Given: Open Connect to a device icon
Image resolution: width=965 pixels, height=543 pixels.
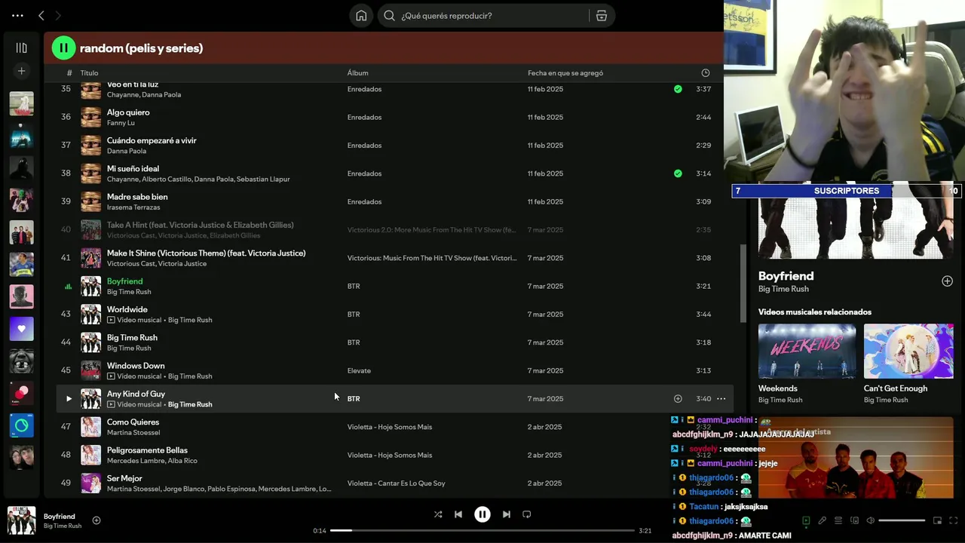Looking at the screenshot, I should point(854,520).
